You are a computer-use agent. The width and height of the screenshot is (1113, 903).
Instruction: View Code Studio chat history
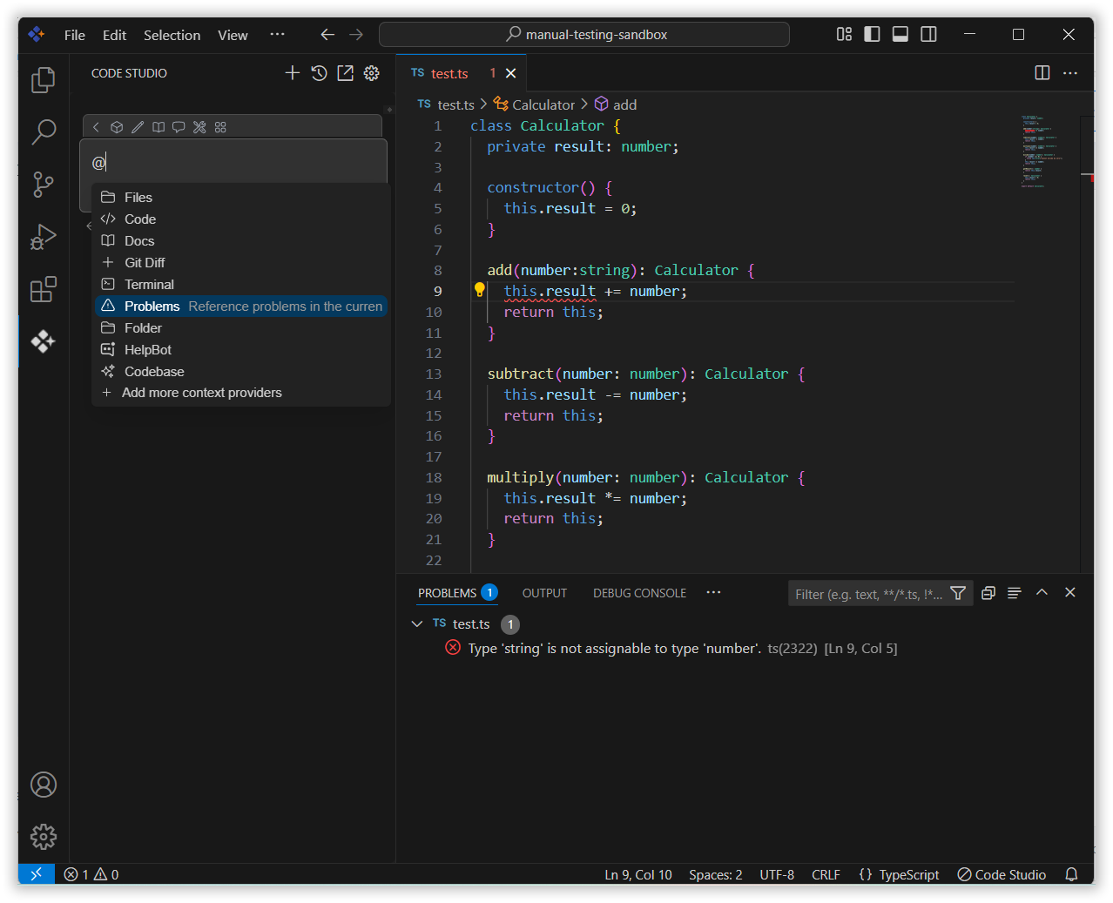tap(319, 73)
